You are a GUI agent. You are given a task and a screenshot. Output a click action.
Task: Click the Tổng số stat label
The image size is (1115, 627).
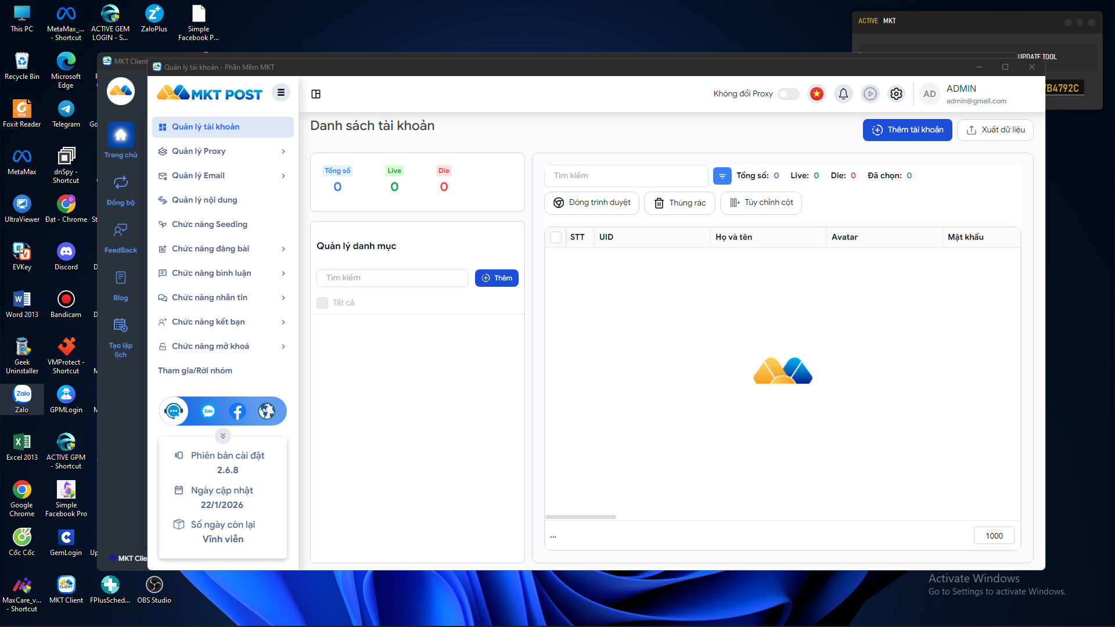337,171
